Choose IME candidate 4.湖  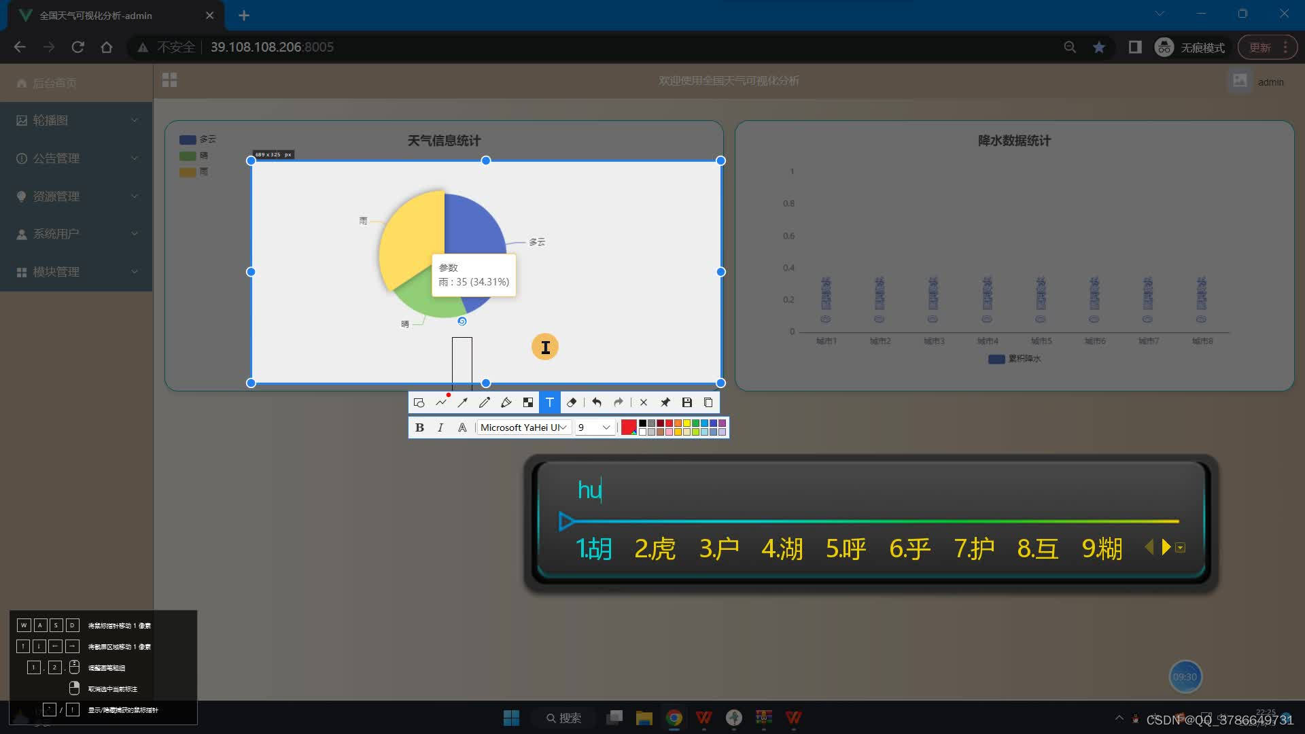click(782, 548)
